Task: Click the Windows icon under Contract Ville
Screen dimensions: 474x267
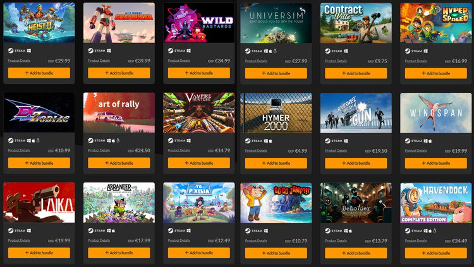Action: [x=346, y=51]
